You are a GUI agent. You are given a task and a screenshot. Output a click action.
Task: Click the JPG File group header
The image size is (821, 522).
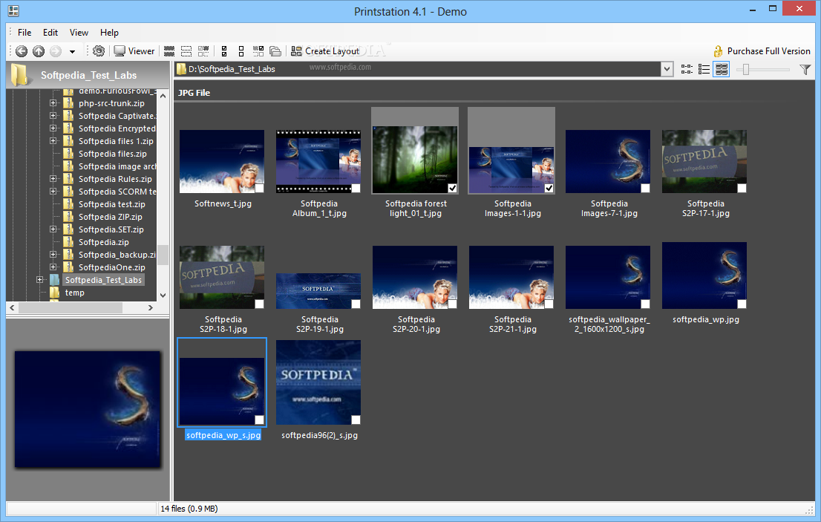click(x=194, y=93)
